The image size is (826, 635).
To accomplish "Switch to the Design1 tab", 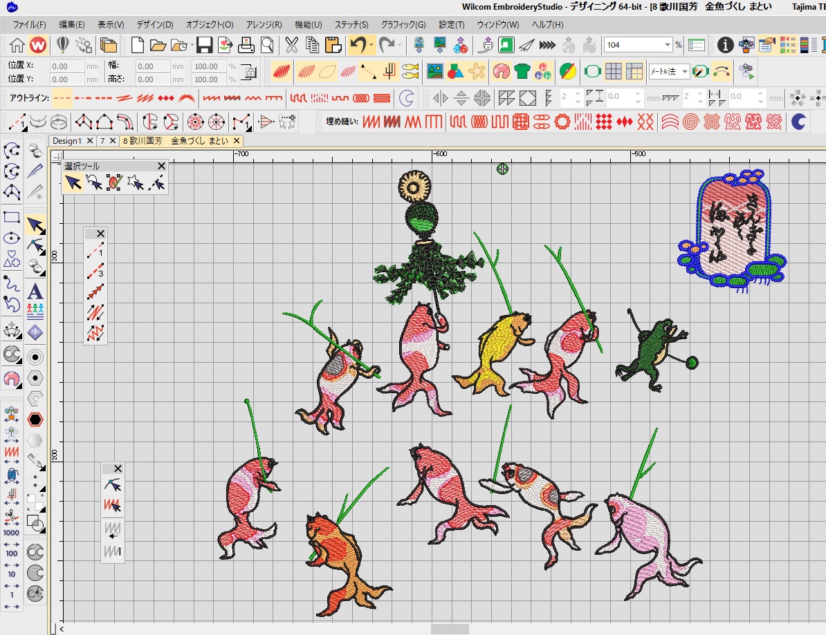I will [x=67, y=141].
